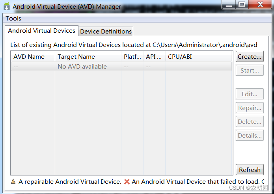Click the red failed-to-load X icon

point(127,182)
